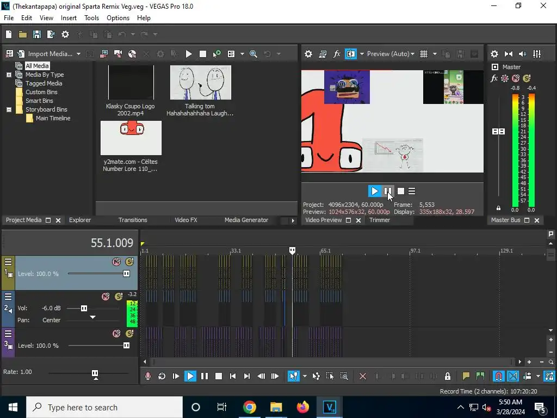Viewport: 557px width, 418px height.
Task: Toggle loop playback in transport bar
Action: 162,376
